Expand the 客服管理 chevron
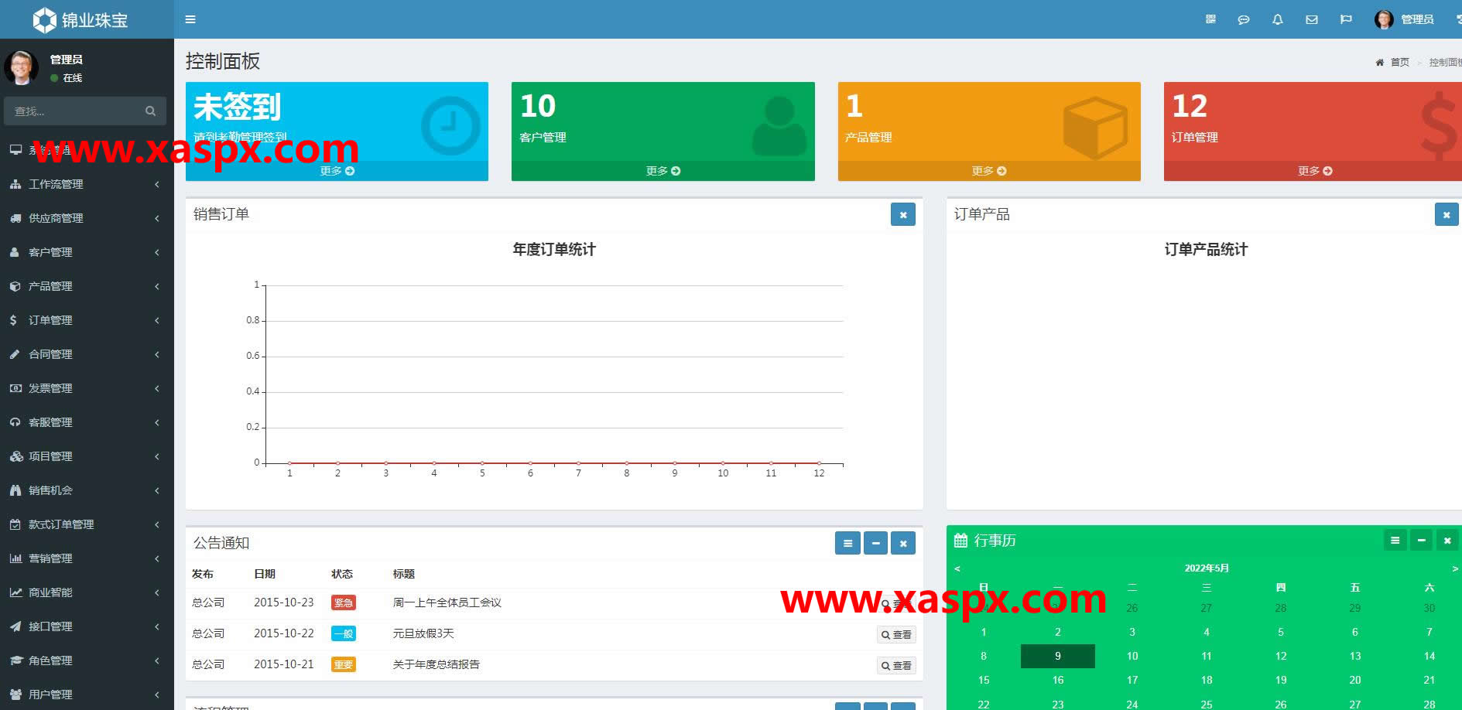1462x710 pixels. (157, 422)
